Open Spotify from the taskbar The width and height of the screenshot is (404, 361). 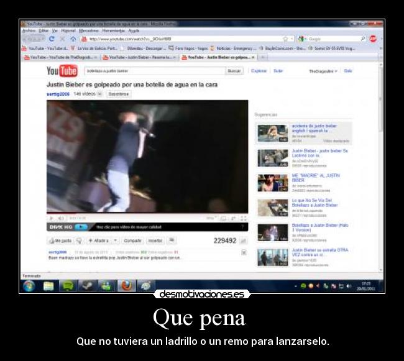(x=68, y=286)
